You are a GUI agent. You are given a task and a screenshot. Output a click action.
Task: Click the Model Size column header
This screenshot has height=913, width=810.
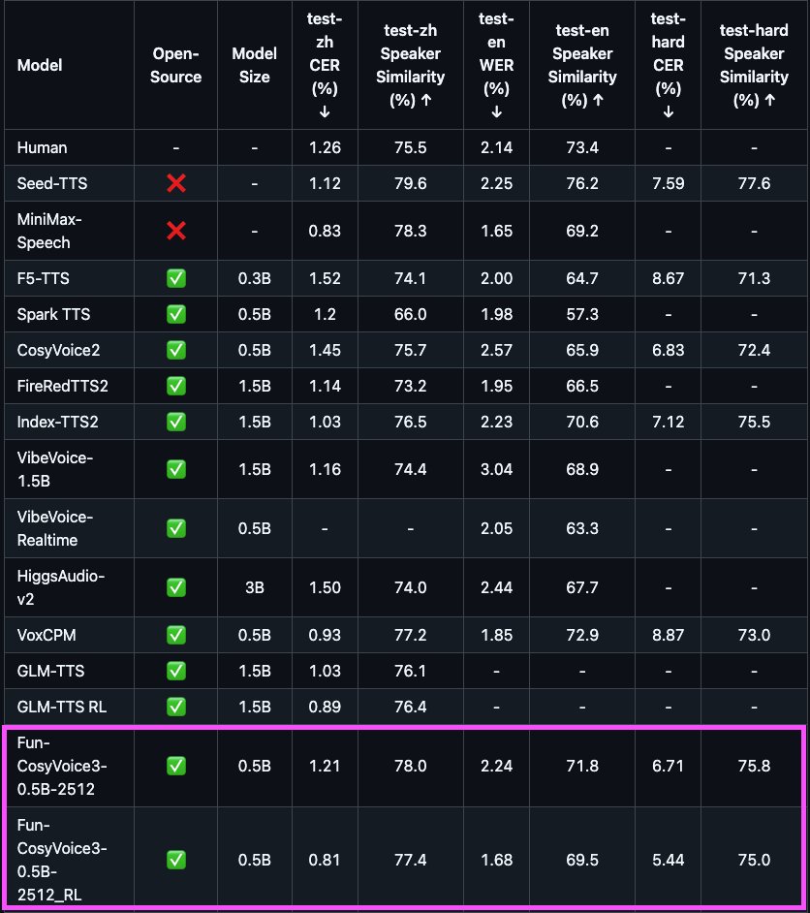254,66
